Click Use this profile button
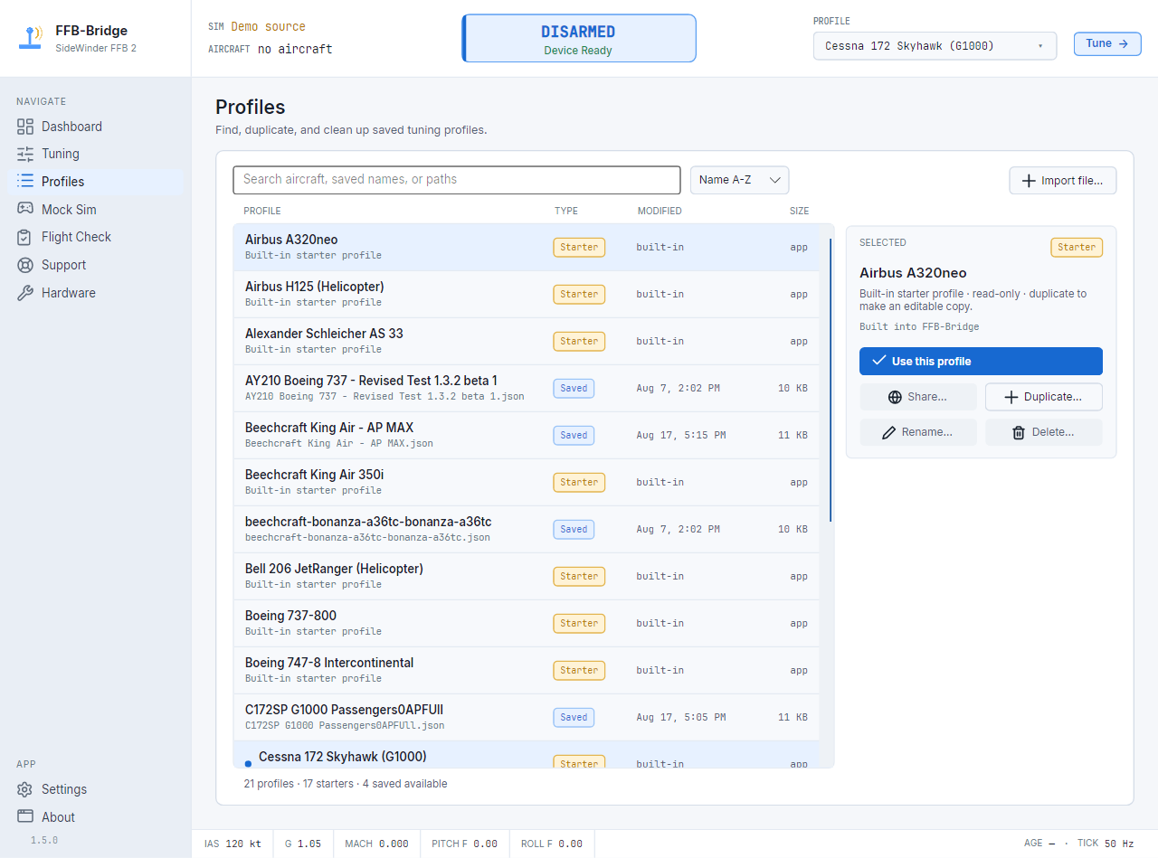This screenshot has height=858, width=1158. (981, 361)
